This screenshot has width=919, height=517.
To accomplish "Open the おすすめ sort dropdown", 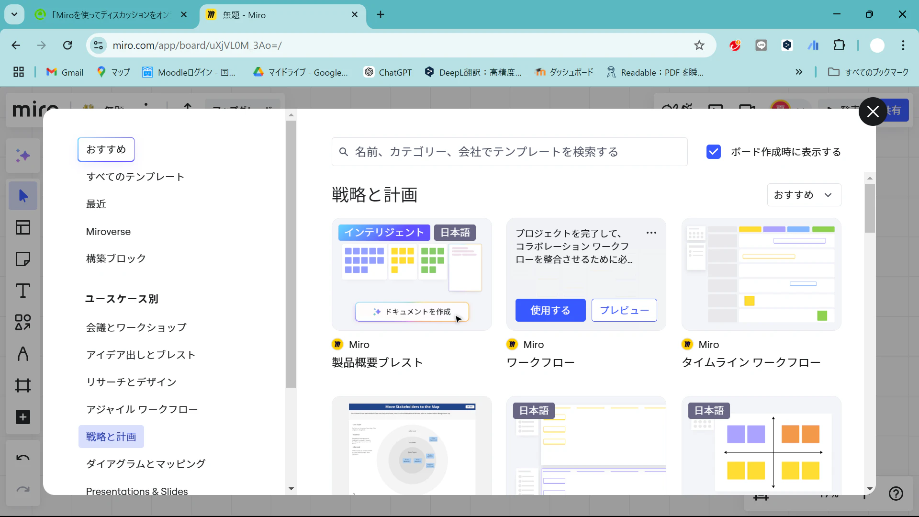I will (804, 195).
